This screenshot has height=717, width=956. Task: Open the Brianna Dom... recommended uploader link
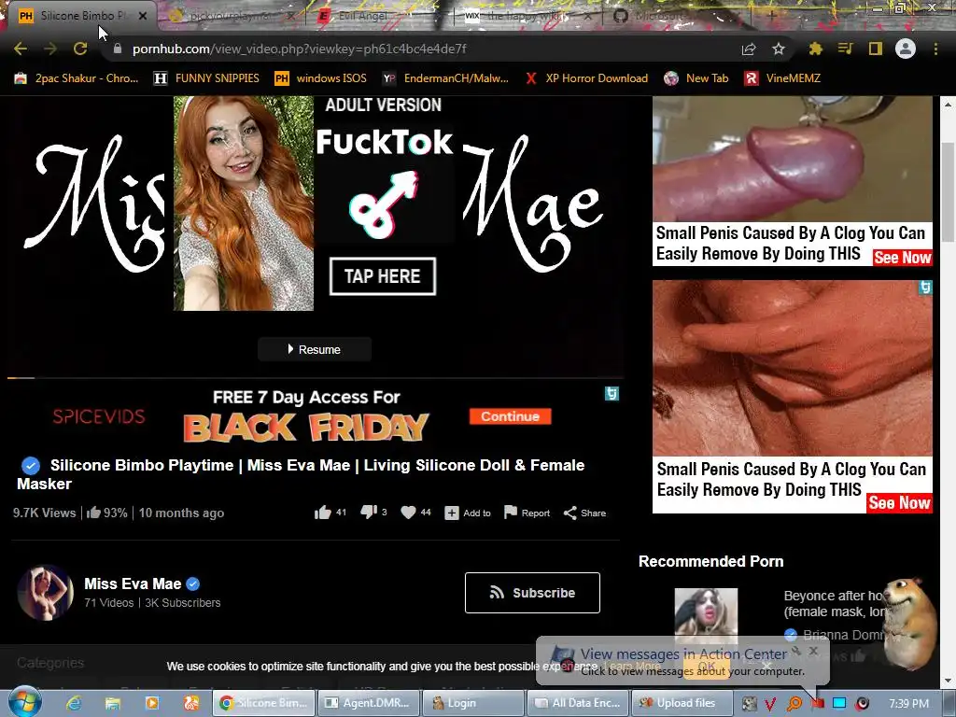pos(844,635)
